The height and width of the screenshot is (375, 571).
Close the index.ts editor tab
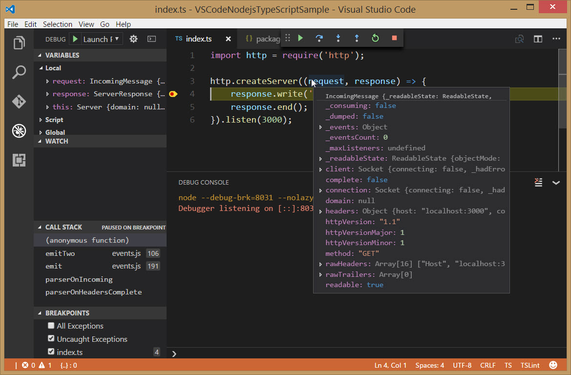coord(228,39)
